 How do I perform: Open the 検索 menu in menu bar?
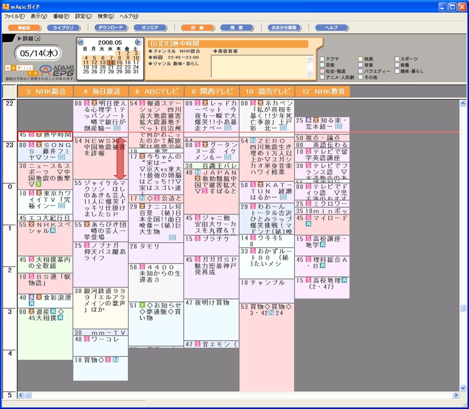point(106,16)
